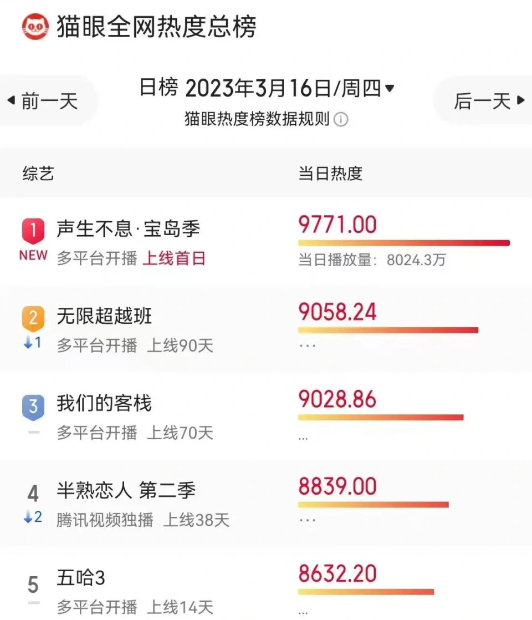532x620 pixels.
Task: Expand the ellipsis under 8839.00 heat
Action: click(x=308, y=520)
